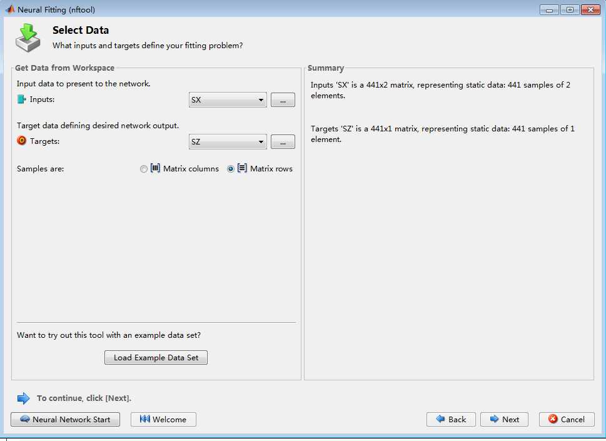Viewport: 606px width, 441px height.
Task: Click 'Input data to present to the network.' text
Action: [83, 83]
